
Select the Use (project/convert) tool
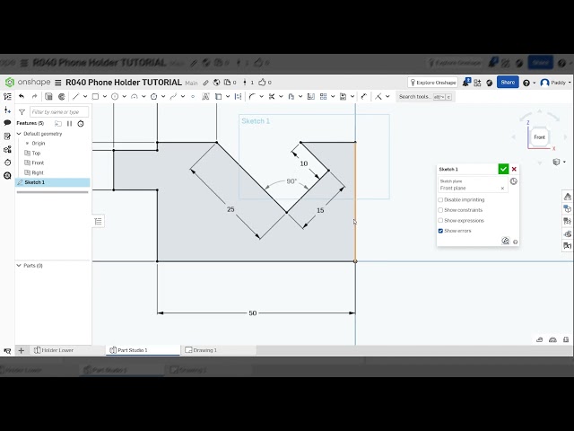coord(219,96)
